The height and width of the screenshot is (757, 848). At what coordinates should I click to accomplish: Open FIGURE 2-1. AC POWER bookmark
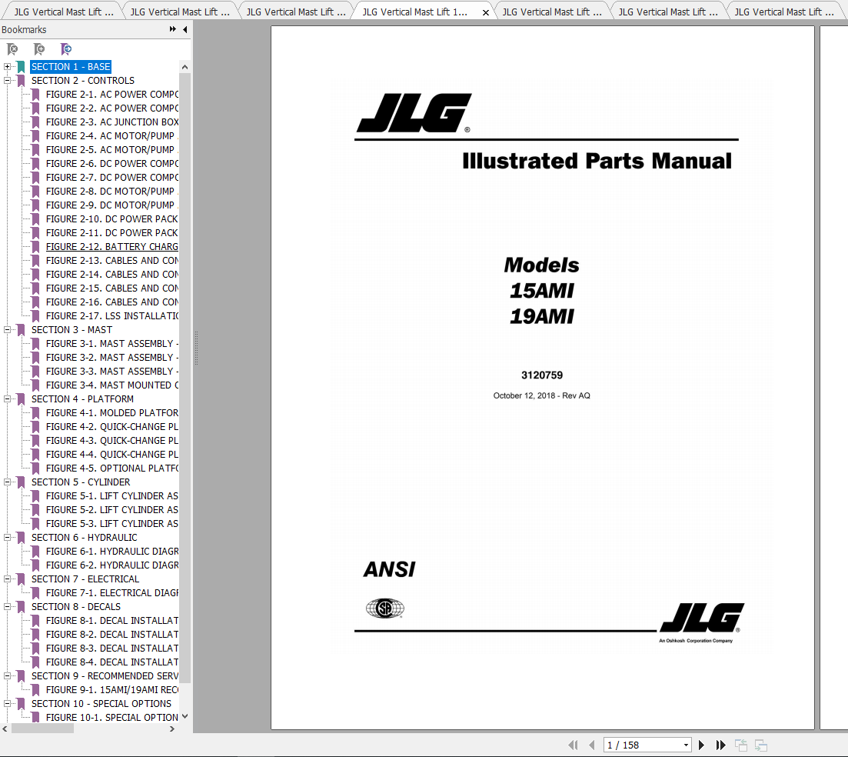[112, 94]
